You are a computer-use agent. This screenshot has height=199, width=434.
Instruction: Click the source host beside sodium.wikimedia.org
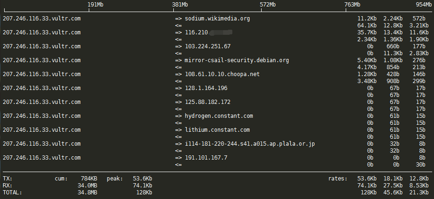(x=41, y=19)
